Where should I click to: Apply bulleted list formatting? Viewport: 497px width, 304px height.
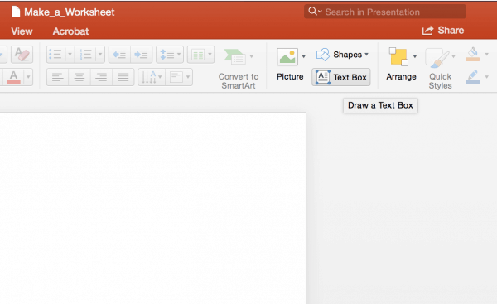pos(55,54)
